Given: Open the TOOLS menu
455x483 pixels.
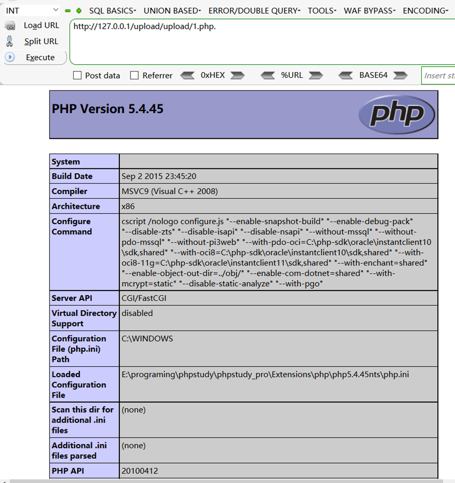Looking at the screenshot, I should (322, 11).
